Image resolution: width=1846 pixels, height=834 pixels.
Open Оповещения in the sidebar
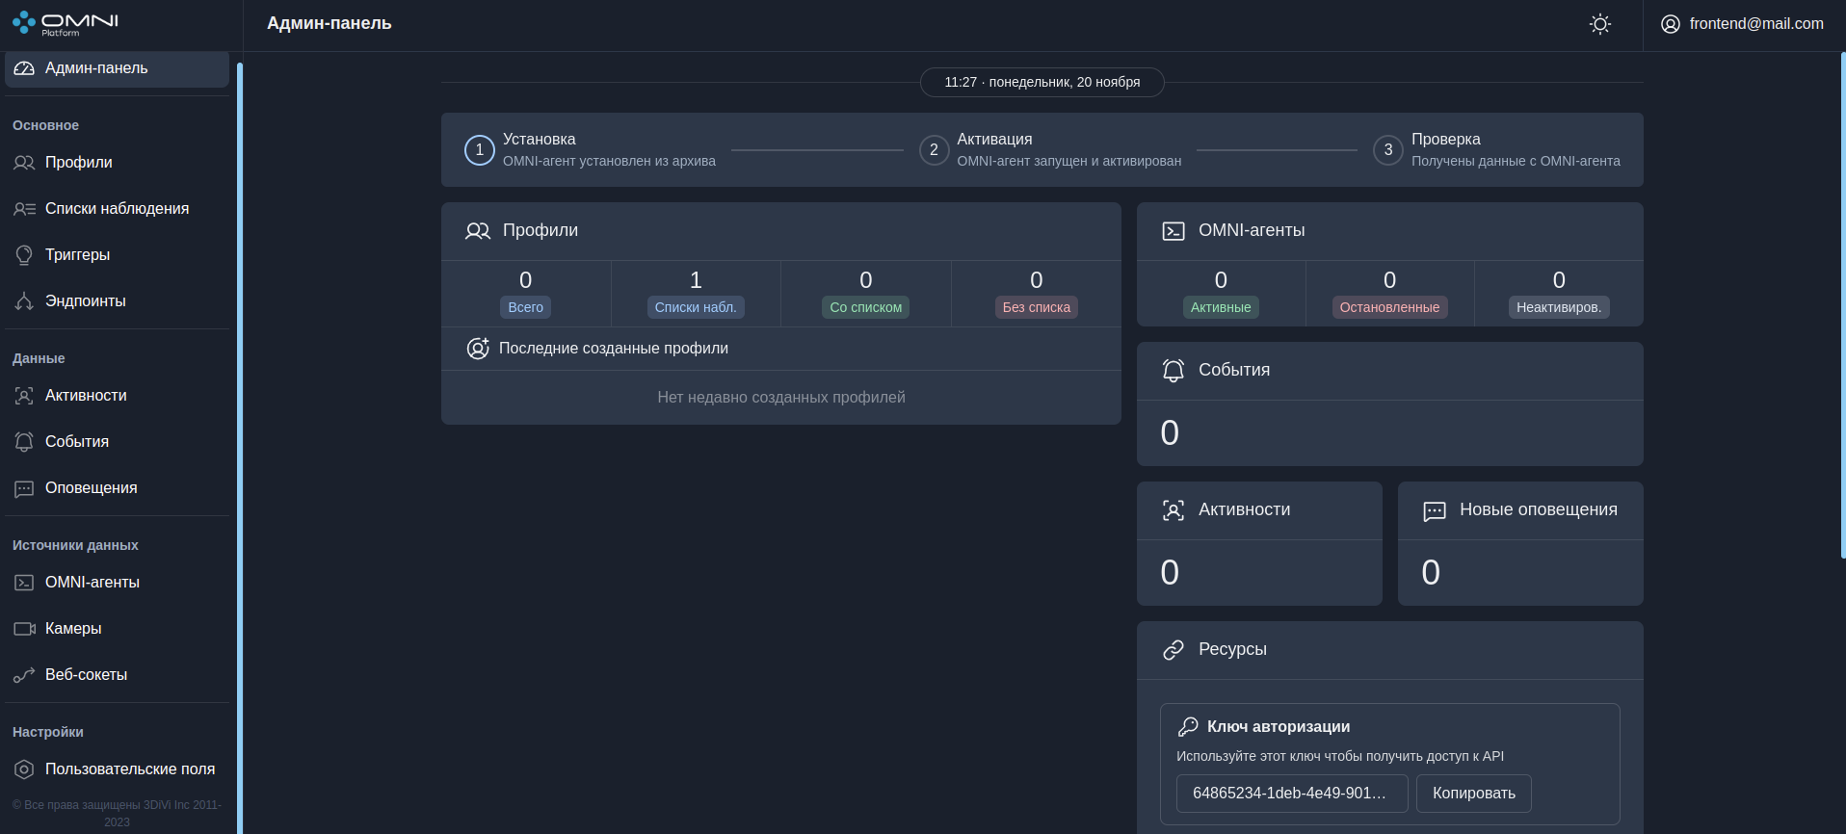click(x=117, y=488)
